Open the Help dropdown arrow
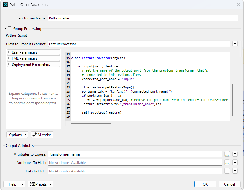 coord(23,184)
